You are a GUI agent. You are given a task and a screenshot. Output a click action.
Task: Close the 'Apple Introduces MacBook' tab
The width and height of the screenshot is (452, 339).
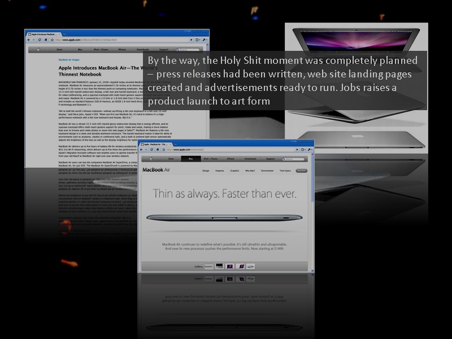[59, 34]
